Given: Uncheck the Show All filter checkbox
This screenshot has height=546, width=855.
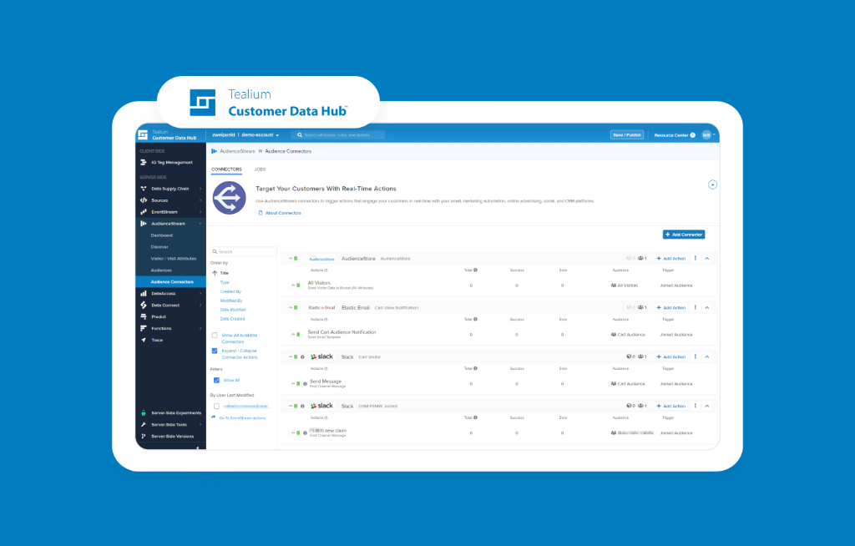Looking at the screenshot, I should click(x=216, y=380).
